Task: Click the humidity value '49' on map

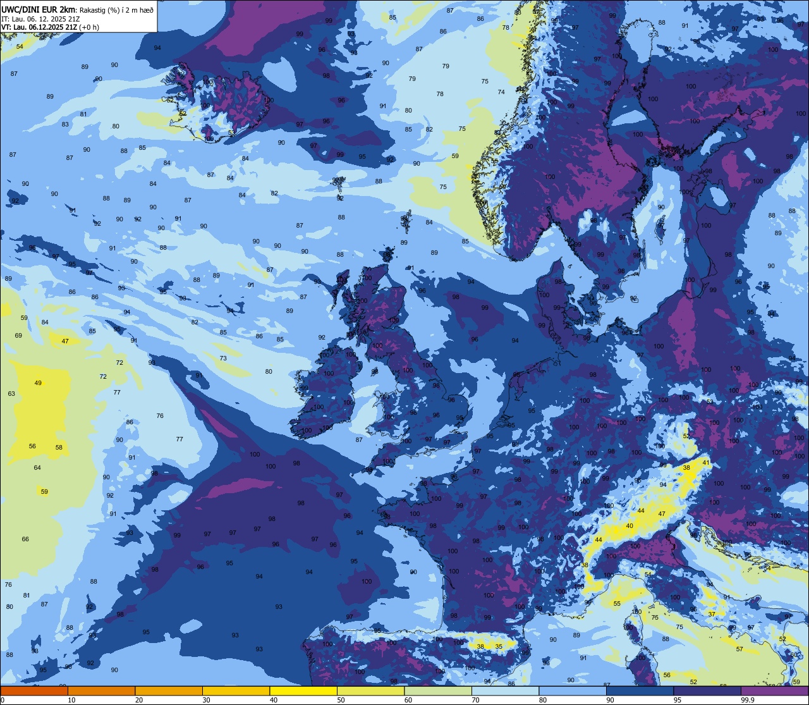Action: [x=38, y=383]
